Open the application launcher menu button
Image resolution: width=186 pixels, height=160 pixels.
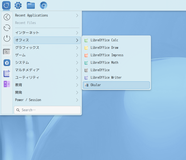(x=6, y=5)
